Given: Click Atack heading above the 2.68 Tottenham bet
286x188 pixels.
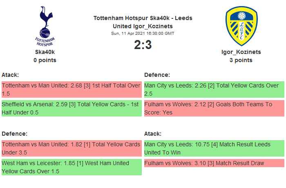Looking at the screenshot, I should (10, 75).
